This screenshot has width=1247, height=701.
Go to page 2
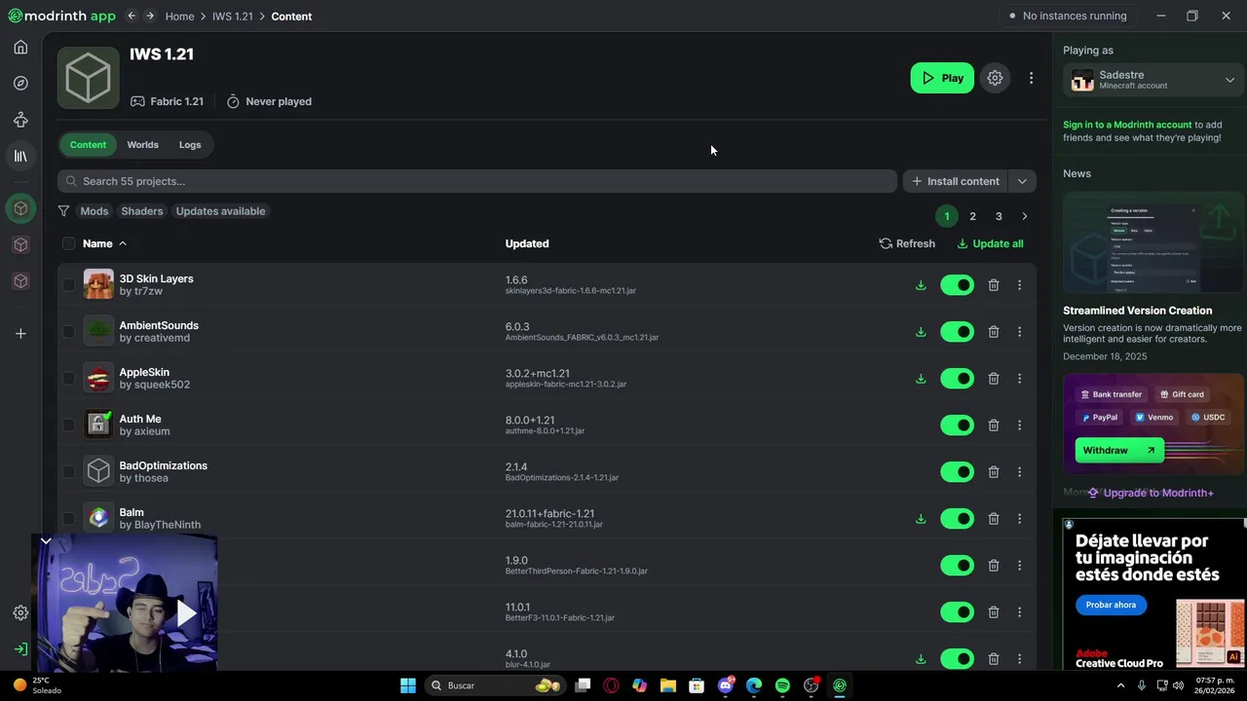click(x=972, y=216)
